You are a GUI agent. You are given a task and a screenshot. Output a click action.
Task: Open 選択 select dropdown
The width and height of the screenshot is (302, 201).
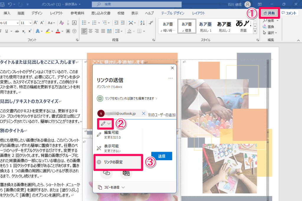(x=270, y=33)
